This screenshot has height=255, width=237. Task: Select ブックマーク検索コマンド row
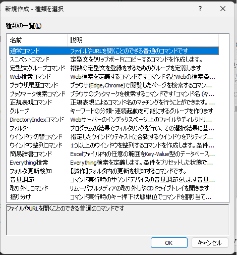coord(114,94)
